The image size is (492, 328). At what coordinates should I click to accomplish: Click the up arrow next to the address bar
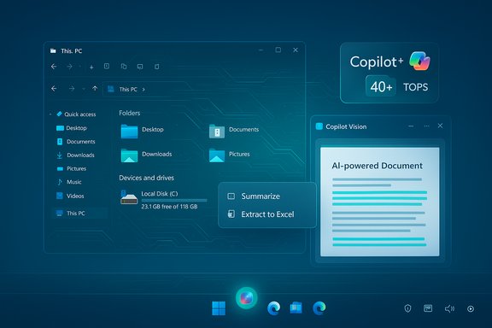pos(95,89)
